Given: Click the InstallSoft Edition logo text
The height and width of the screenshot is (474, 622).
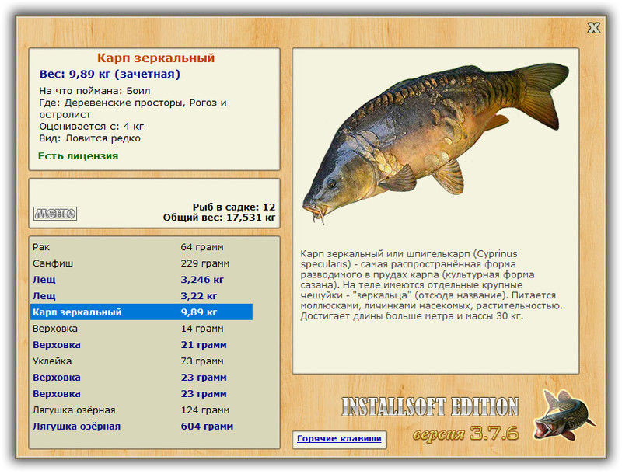Looking at the screenshot, I should point(430,406).
